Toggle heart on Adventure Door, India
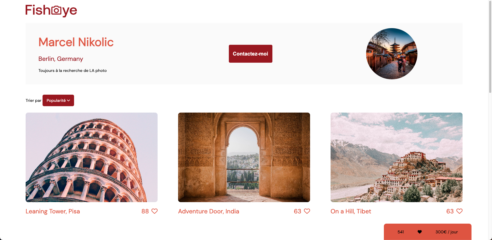492x240 pixels. click(x=307, y=211)
